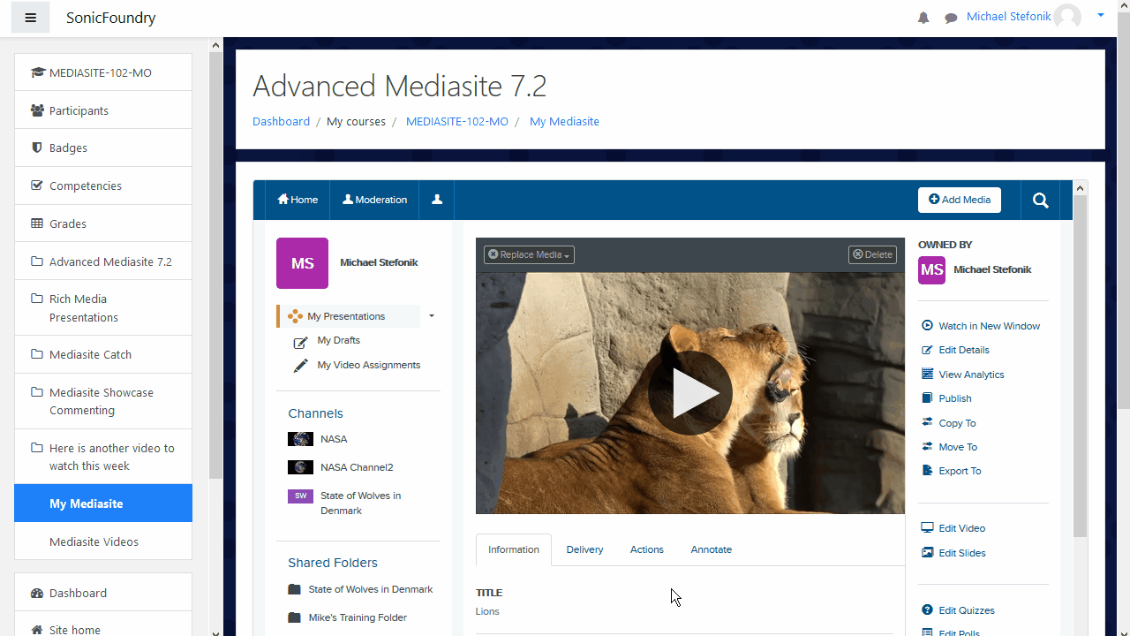Image resolution: width=1130 pixels, height=636 pixels.
Task: Click the Dashboard breadcrumb link
Action: 281,121
